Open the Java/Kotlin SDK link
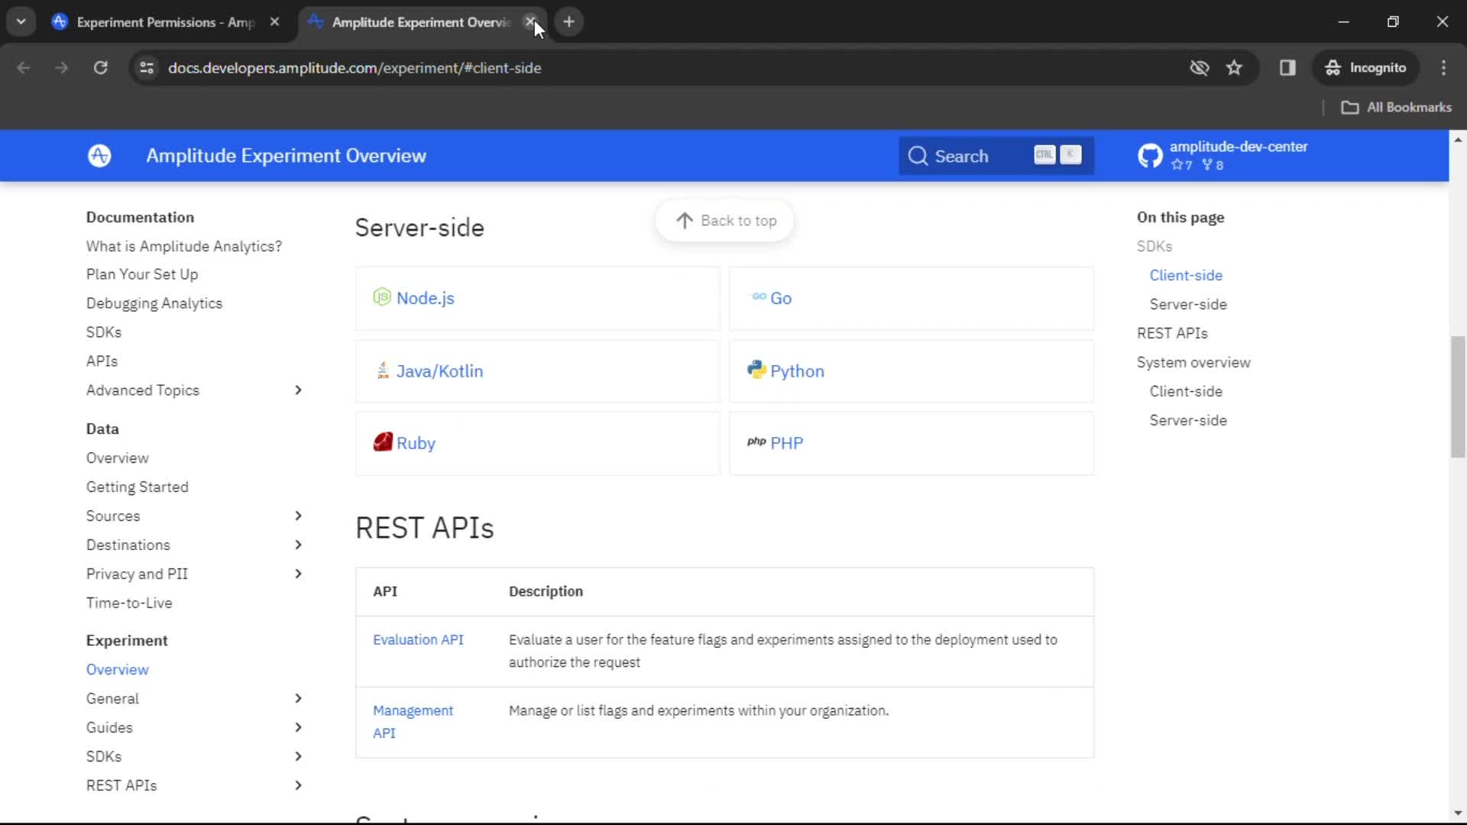Screen dimensions: 1467x825 click(439, 370)
